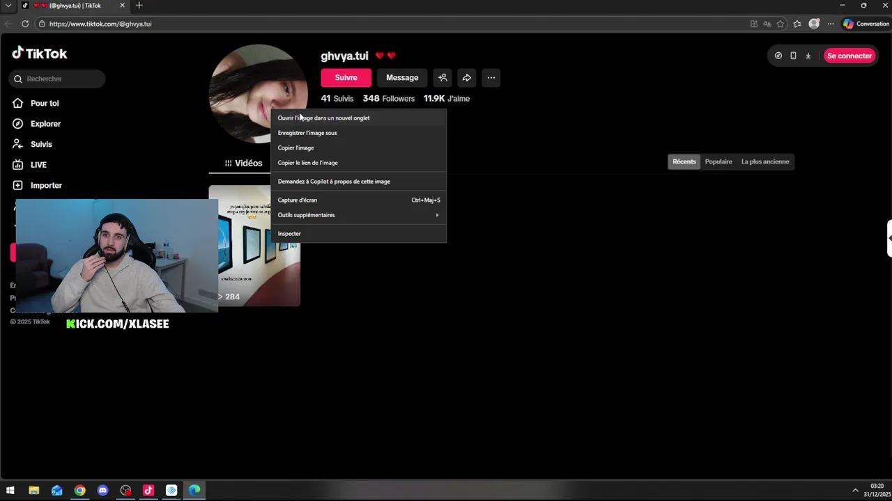892x501 pixels.
Task: Click the browser back arrow
Action: [x=8, y=24]
